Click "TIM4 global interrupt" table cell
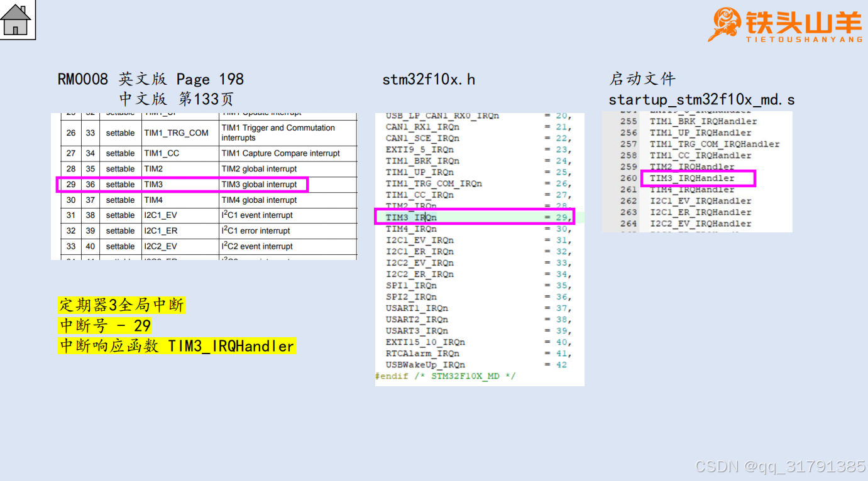Screen dimensions: 868x481 click(x=259, y=200)
